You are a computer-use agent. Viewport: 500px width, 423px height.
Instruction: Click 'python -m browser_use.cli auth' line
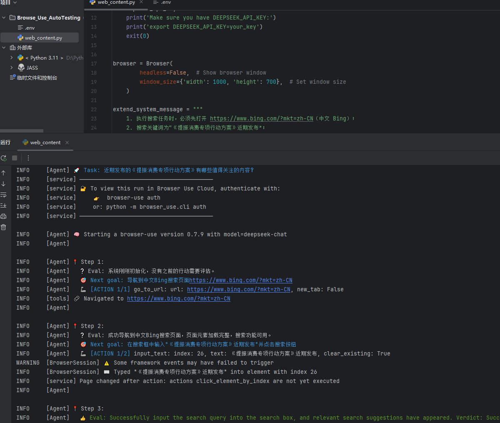coord(150,207)
